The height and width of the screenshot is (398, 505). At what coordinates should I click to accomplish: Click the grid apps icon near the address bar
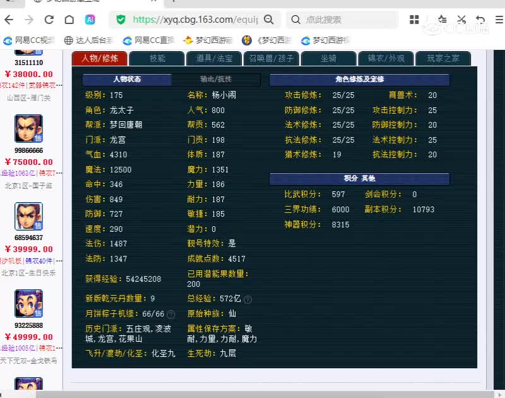(415, 20)
